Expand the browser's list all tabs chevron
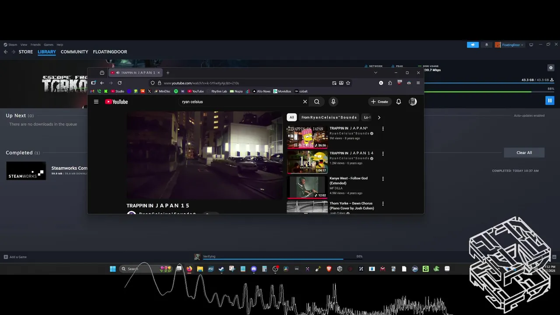Image resolution: width=560 pixels, height=315 pixels. (x=375, y=73)
